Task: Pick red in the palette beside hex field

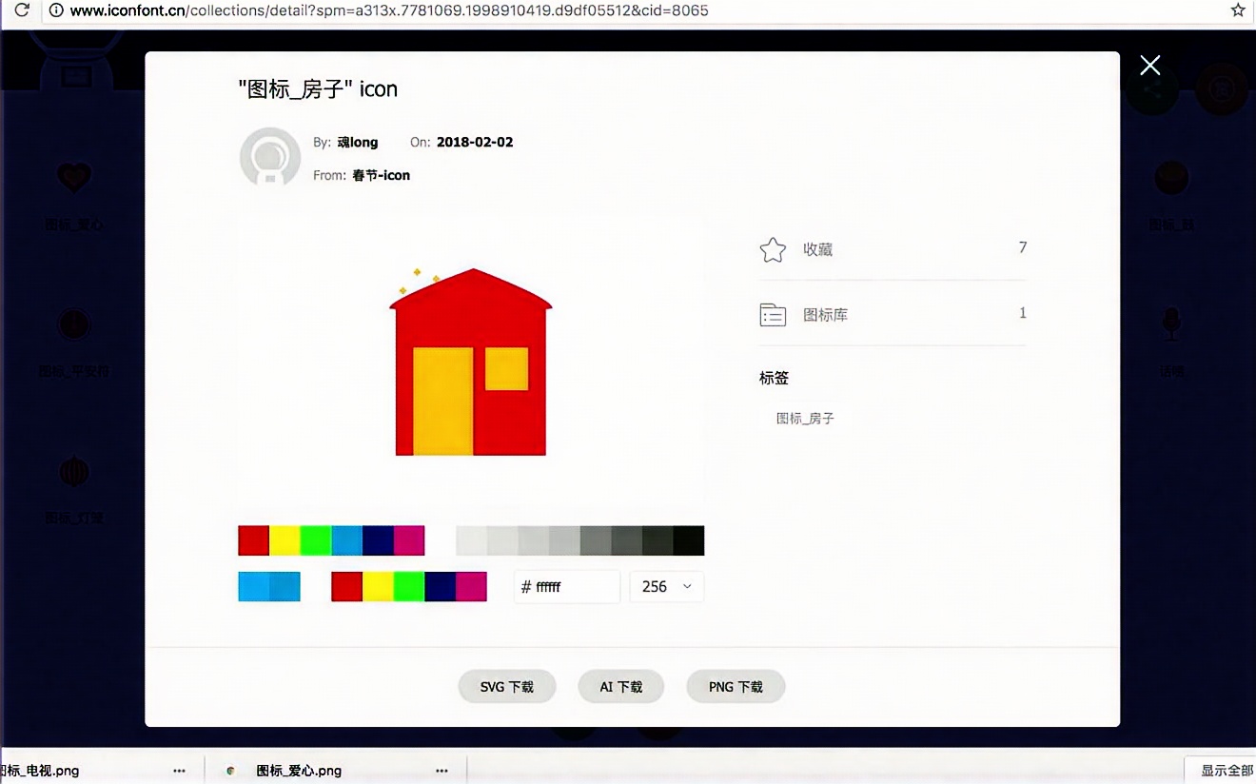Action: (x=346, y=586)
